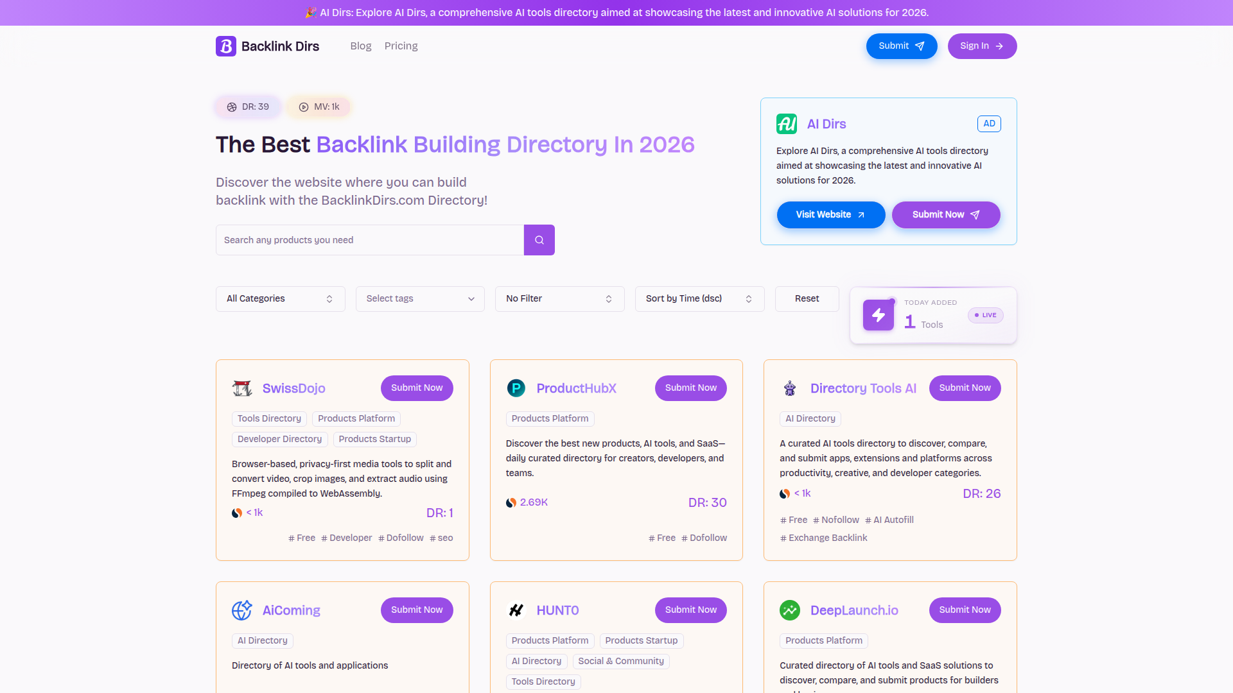This screenshot has width=1233, height=693.
Task: Open the Pricing page
Action: [401, 46]
